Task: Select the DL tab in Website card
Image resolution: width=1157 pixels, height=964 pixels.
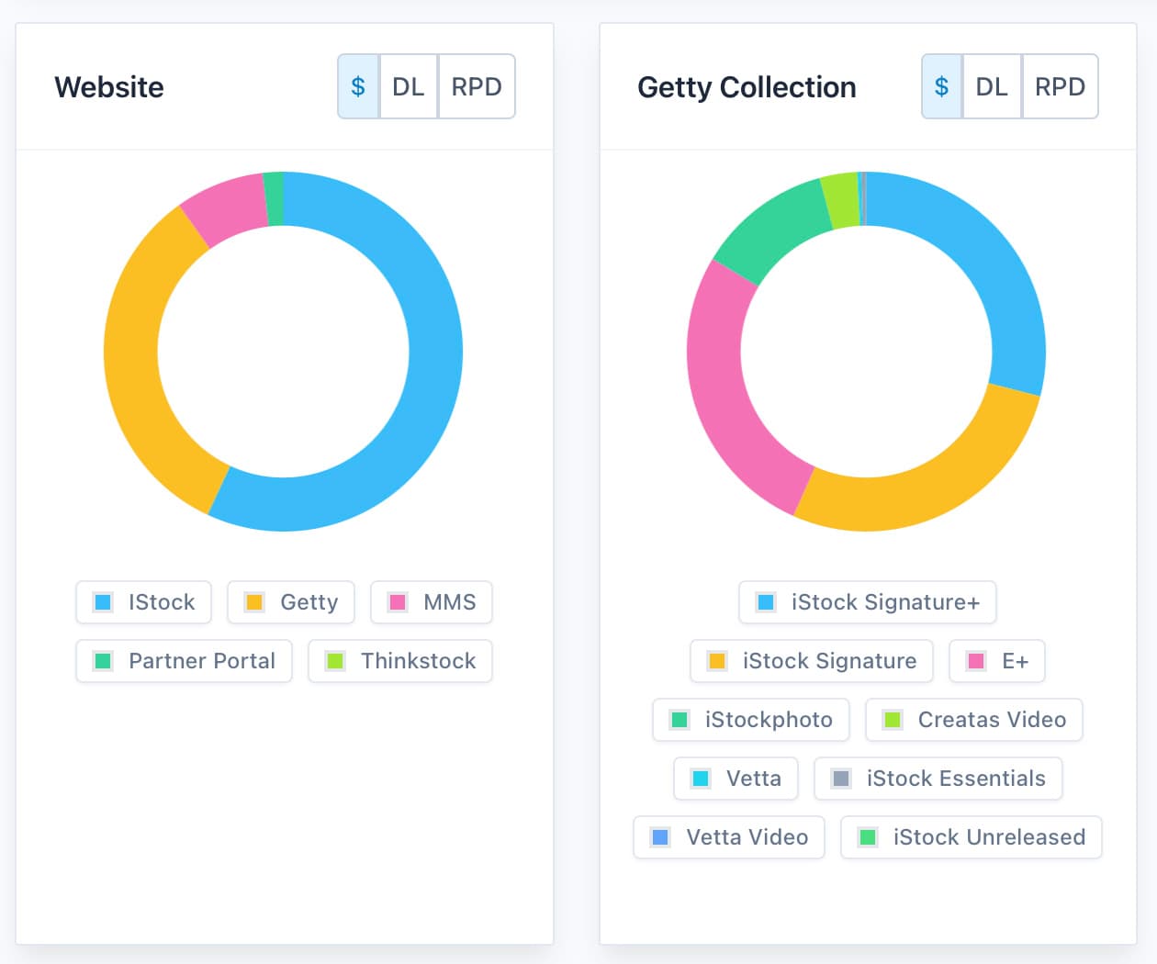Action: 409,87
